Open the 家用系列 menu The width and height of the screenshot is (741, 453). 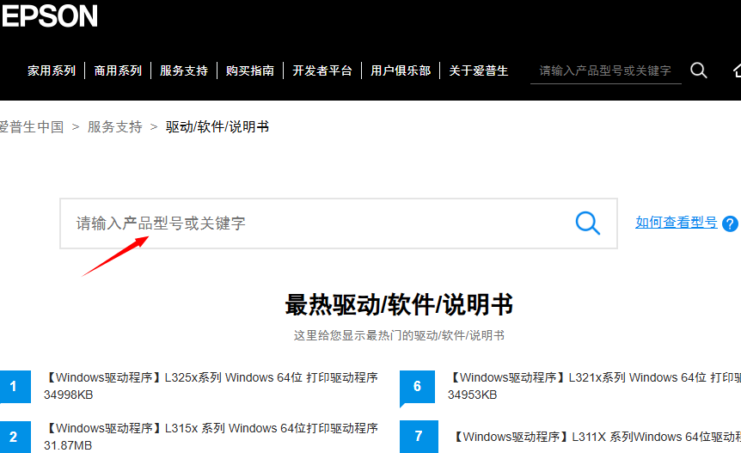tap(52, 70)
